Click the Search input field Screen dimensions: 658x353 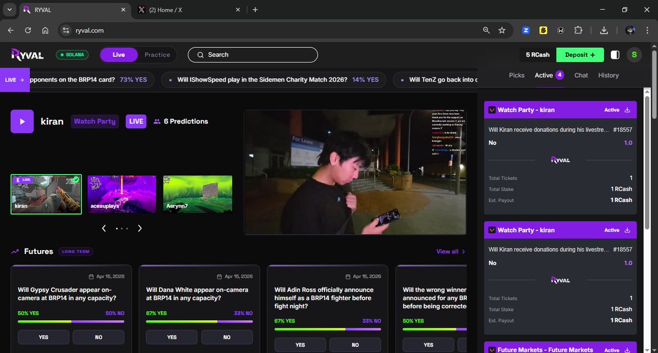253,55
